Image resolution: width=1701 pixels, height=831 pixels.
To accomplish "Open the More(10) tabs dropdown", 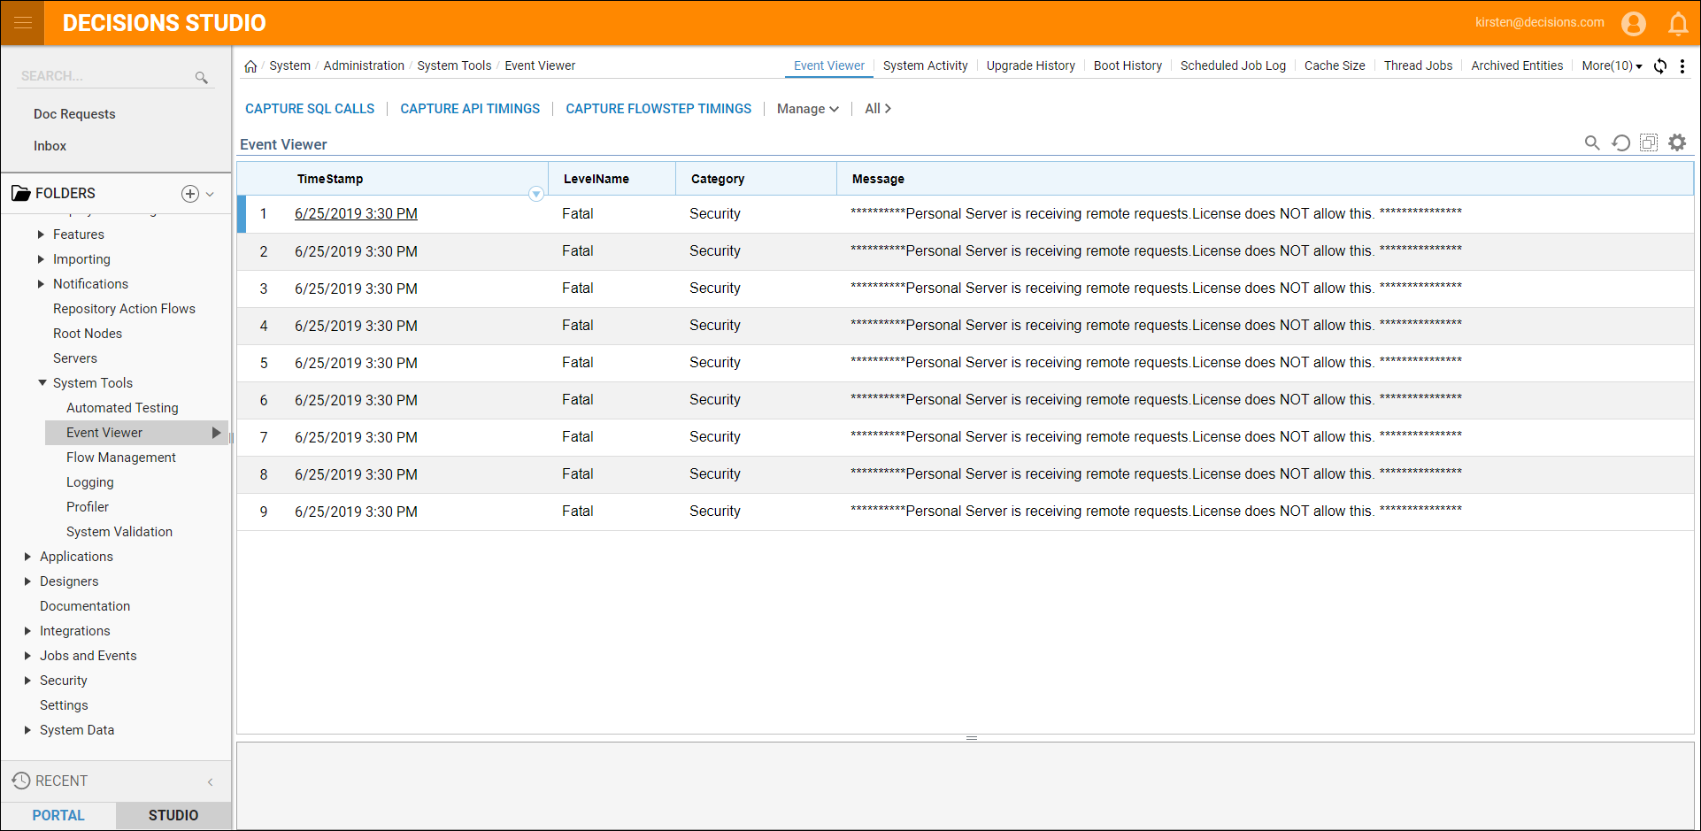I will click(x=1612, y=66).
